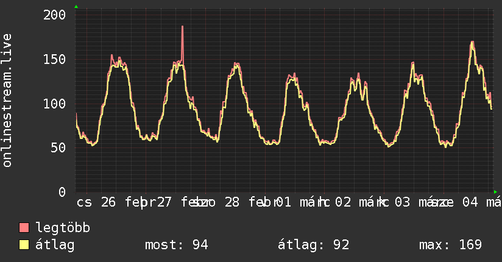Click the 'max: 169' statistic
This screenshot has width=502, height=262.
click(x=450, y=245)
